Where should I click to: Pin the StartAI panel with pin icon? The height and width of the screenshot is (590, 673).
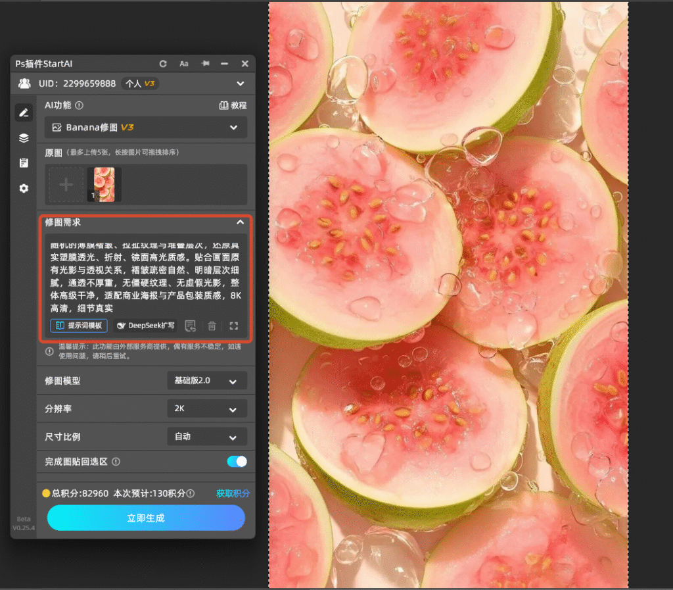pyautogui.click(x=206, y=64)
